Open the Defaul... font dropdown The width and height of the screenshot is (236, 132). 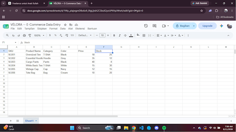(85, 35)
